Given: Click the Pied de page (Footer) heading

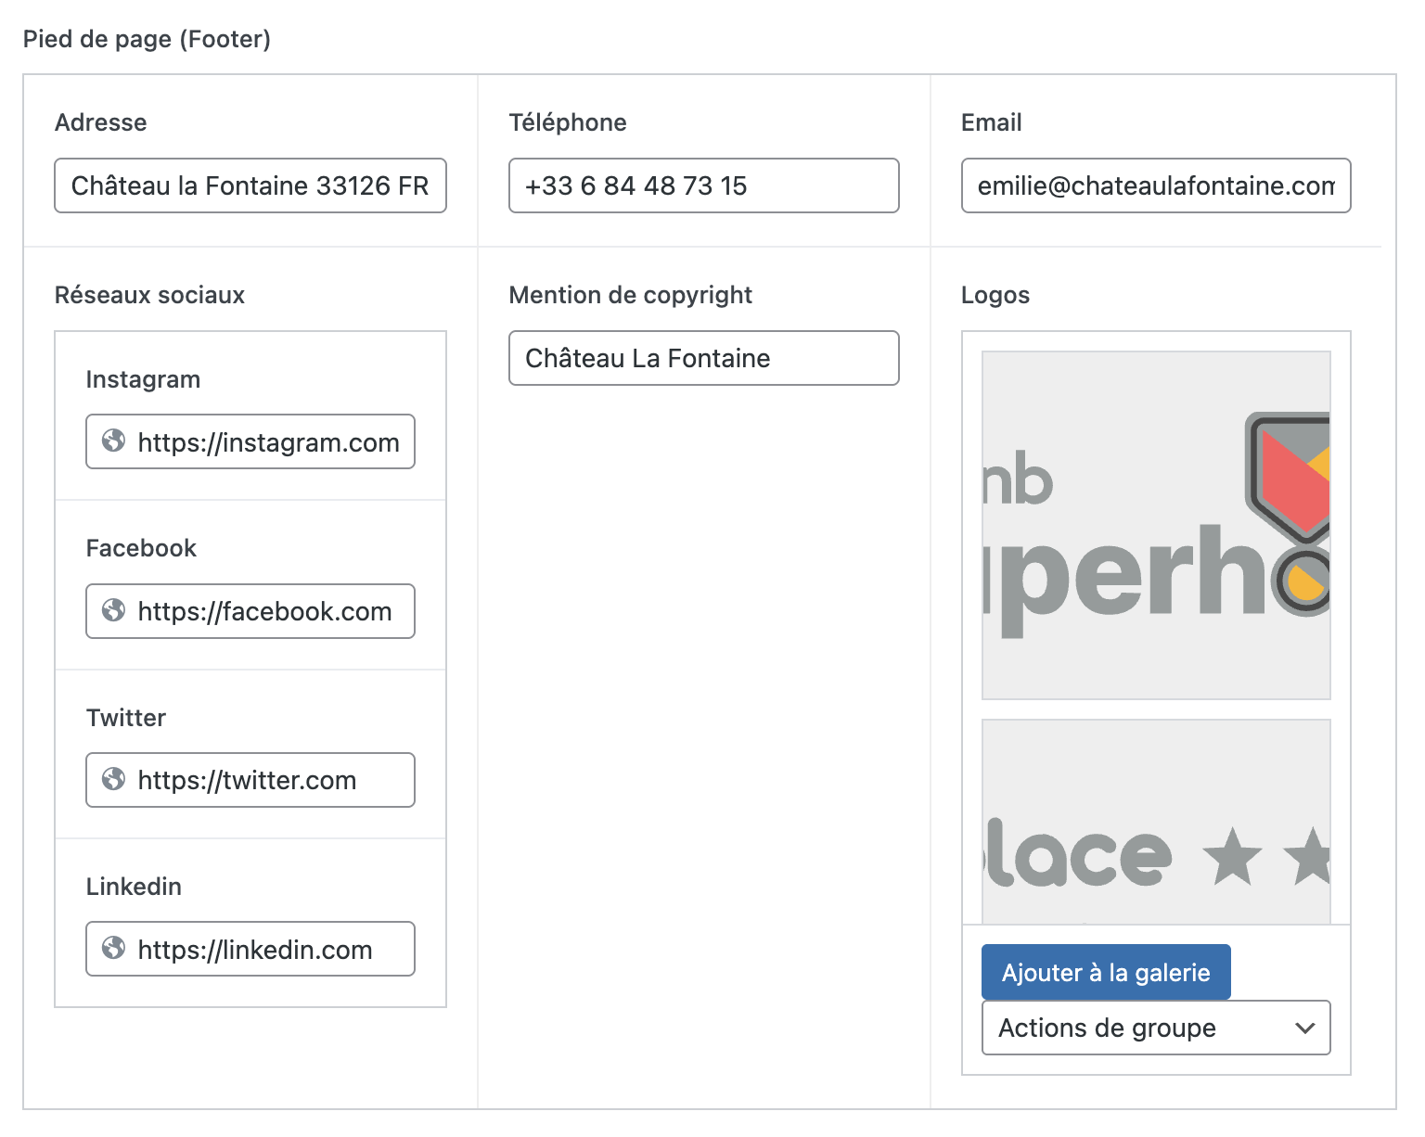Looking at the screenshot, I should point(147,39).
